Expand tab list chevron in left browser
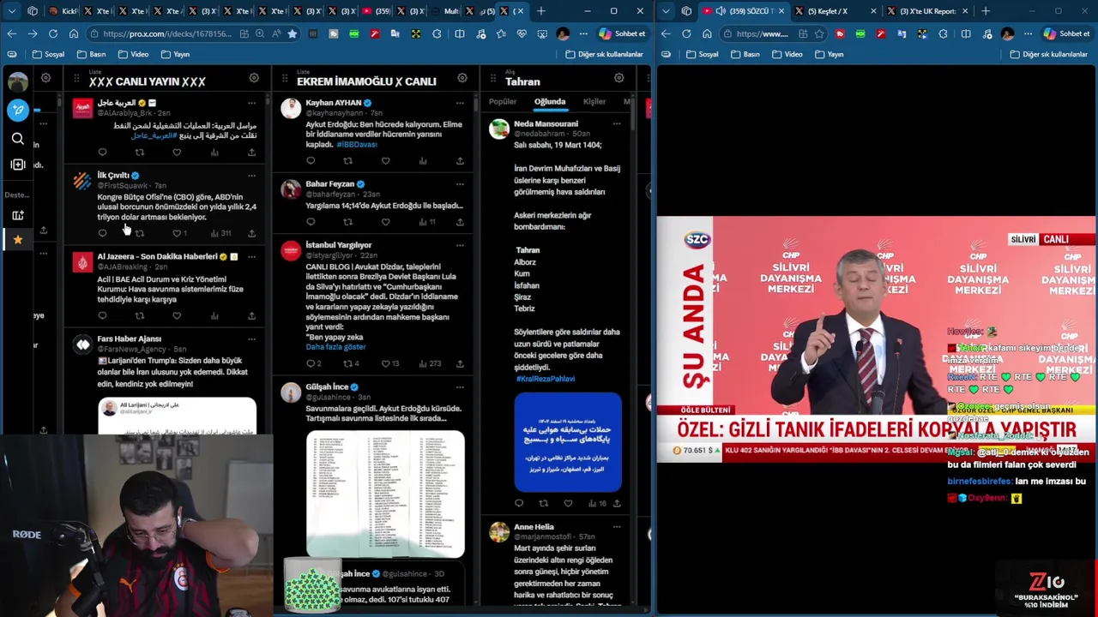Image resolution: width=1098 pixels, height=617 pixels. [x=11, y=11]
